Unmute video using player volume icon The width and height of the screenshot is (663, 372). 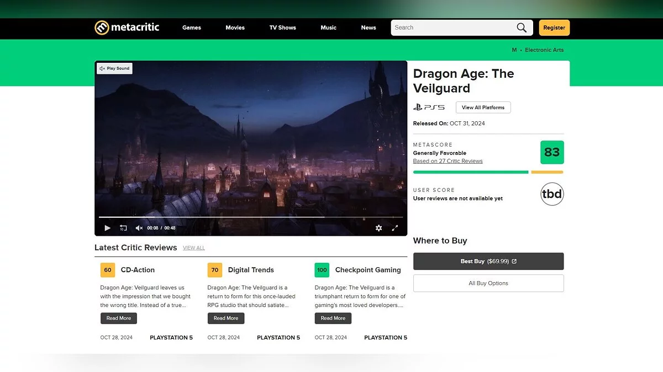click(x=139, y=228)
